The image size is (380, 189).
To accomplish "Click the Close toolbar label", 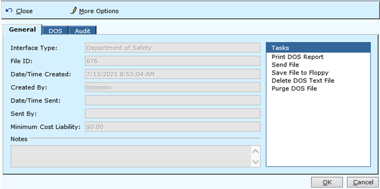I will pos(24,11).
